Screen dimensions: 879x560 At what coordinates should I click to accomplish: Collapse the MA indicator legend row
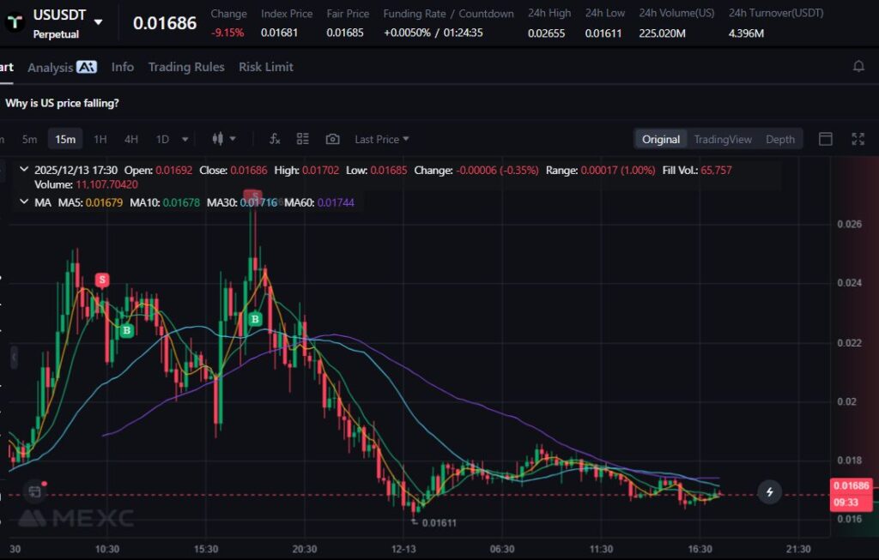coord(23,202)
